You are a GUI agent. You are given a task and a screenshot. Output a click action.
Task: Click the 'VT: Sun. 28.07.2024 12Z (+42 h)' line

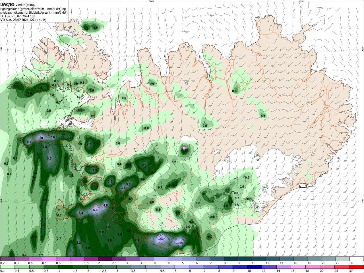point(23,20)
